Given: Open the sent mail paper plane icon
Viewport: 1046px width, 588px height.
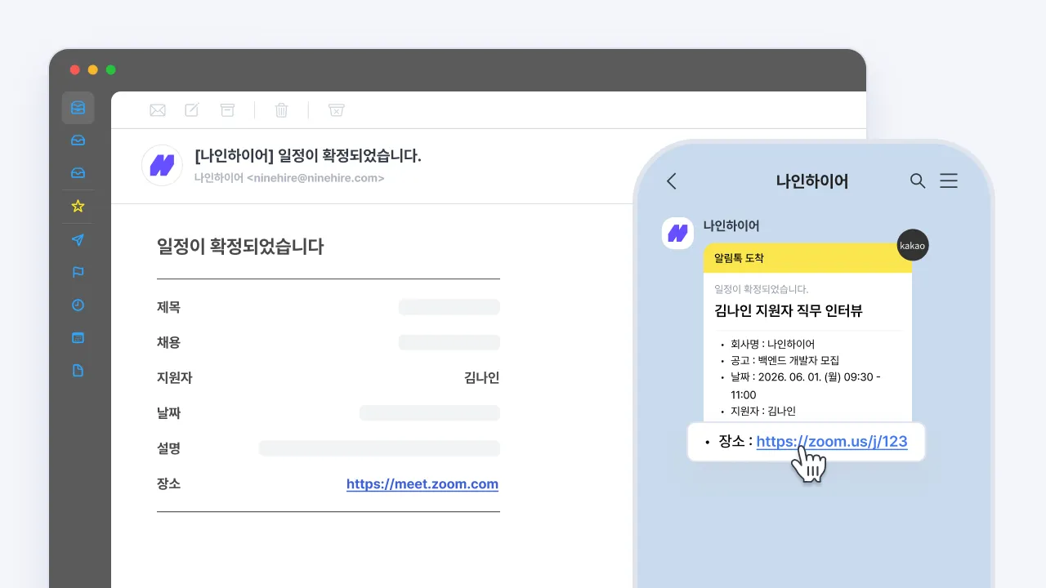Looking at the screenshot, I should pos(78,239).
